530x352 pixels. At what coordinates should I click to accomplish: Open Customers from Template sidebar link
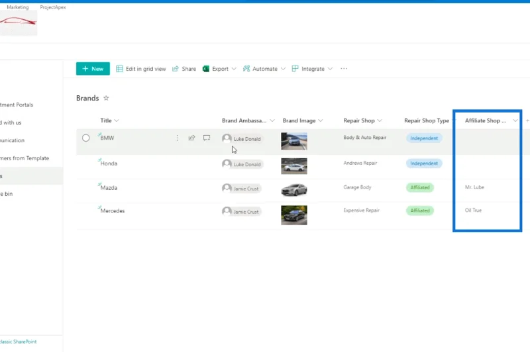[x=25, y=158]
